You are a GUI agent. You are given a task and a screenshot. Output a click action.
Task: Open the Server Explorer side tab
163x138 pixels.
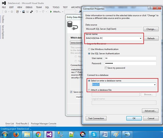coord(3,32)
